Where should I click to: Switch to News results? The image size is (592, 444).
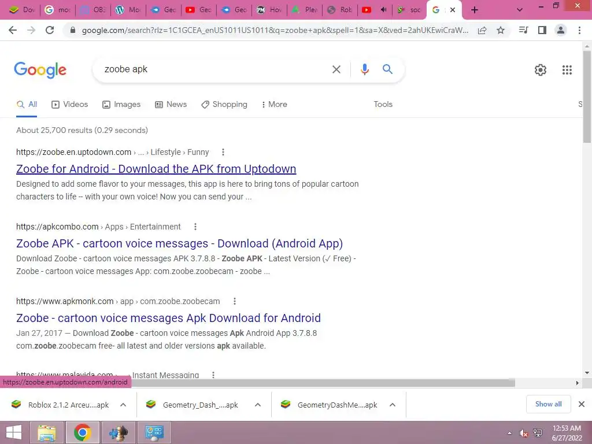coord(171,105)
